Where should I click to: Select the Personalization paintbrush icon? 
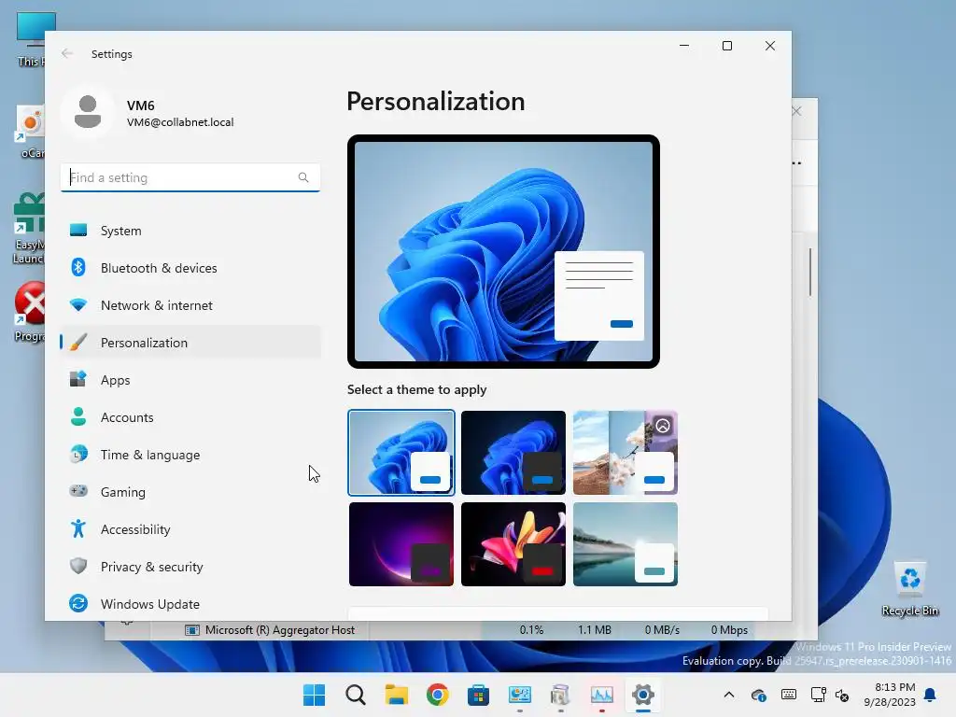pyautogui.click(x=78, y=343)
